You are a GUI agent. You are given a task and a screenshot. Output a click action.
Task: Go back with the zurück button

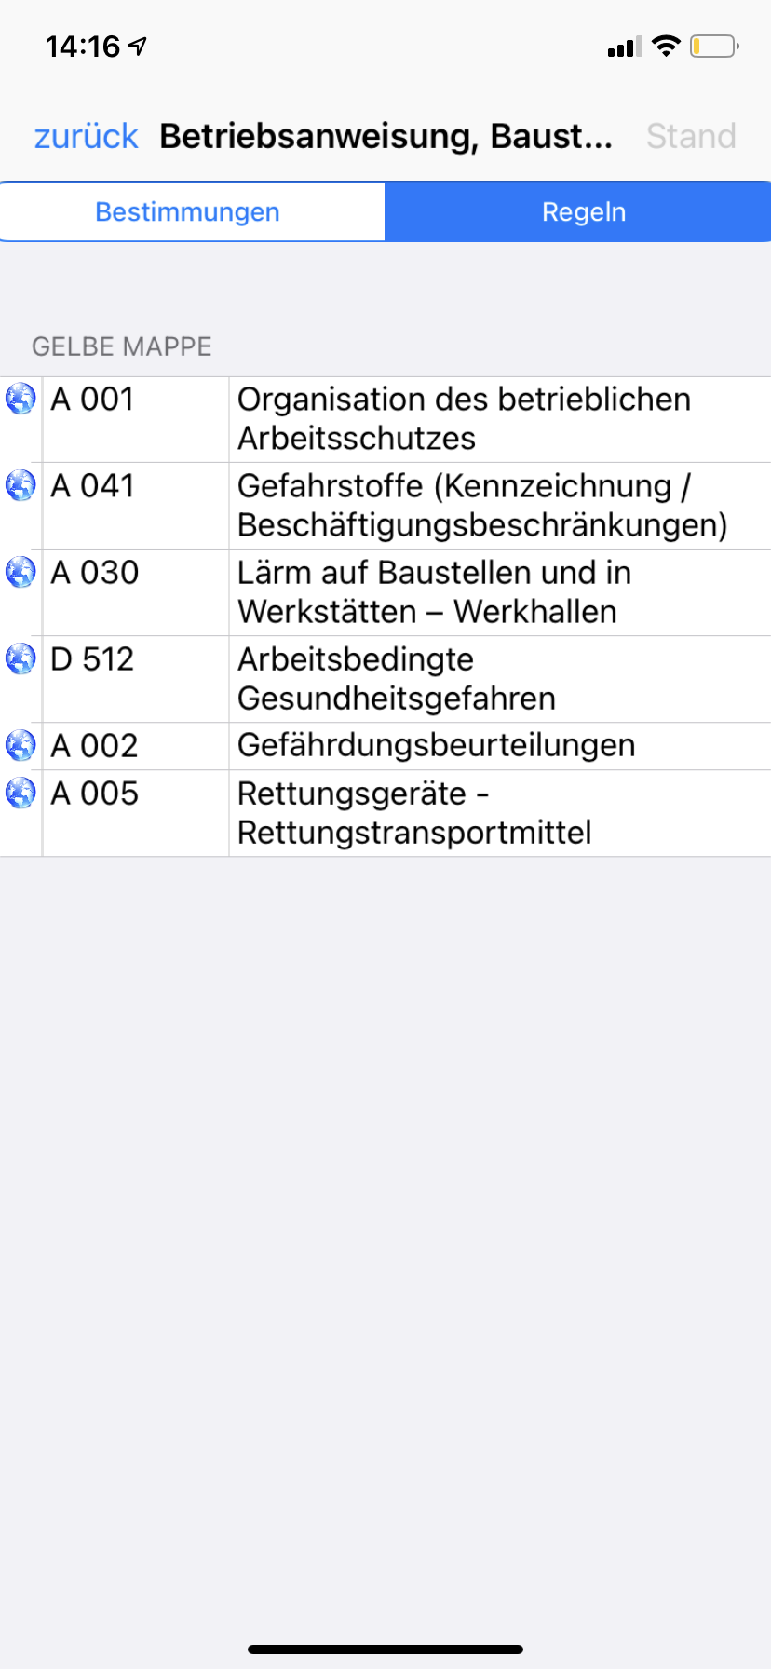(x=86, y=136)
